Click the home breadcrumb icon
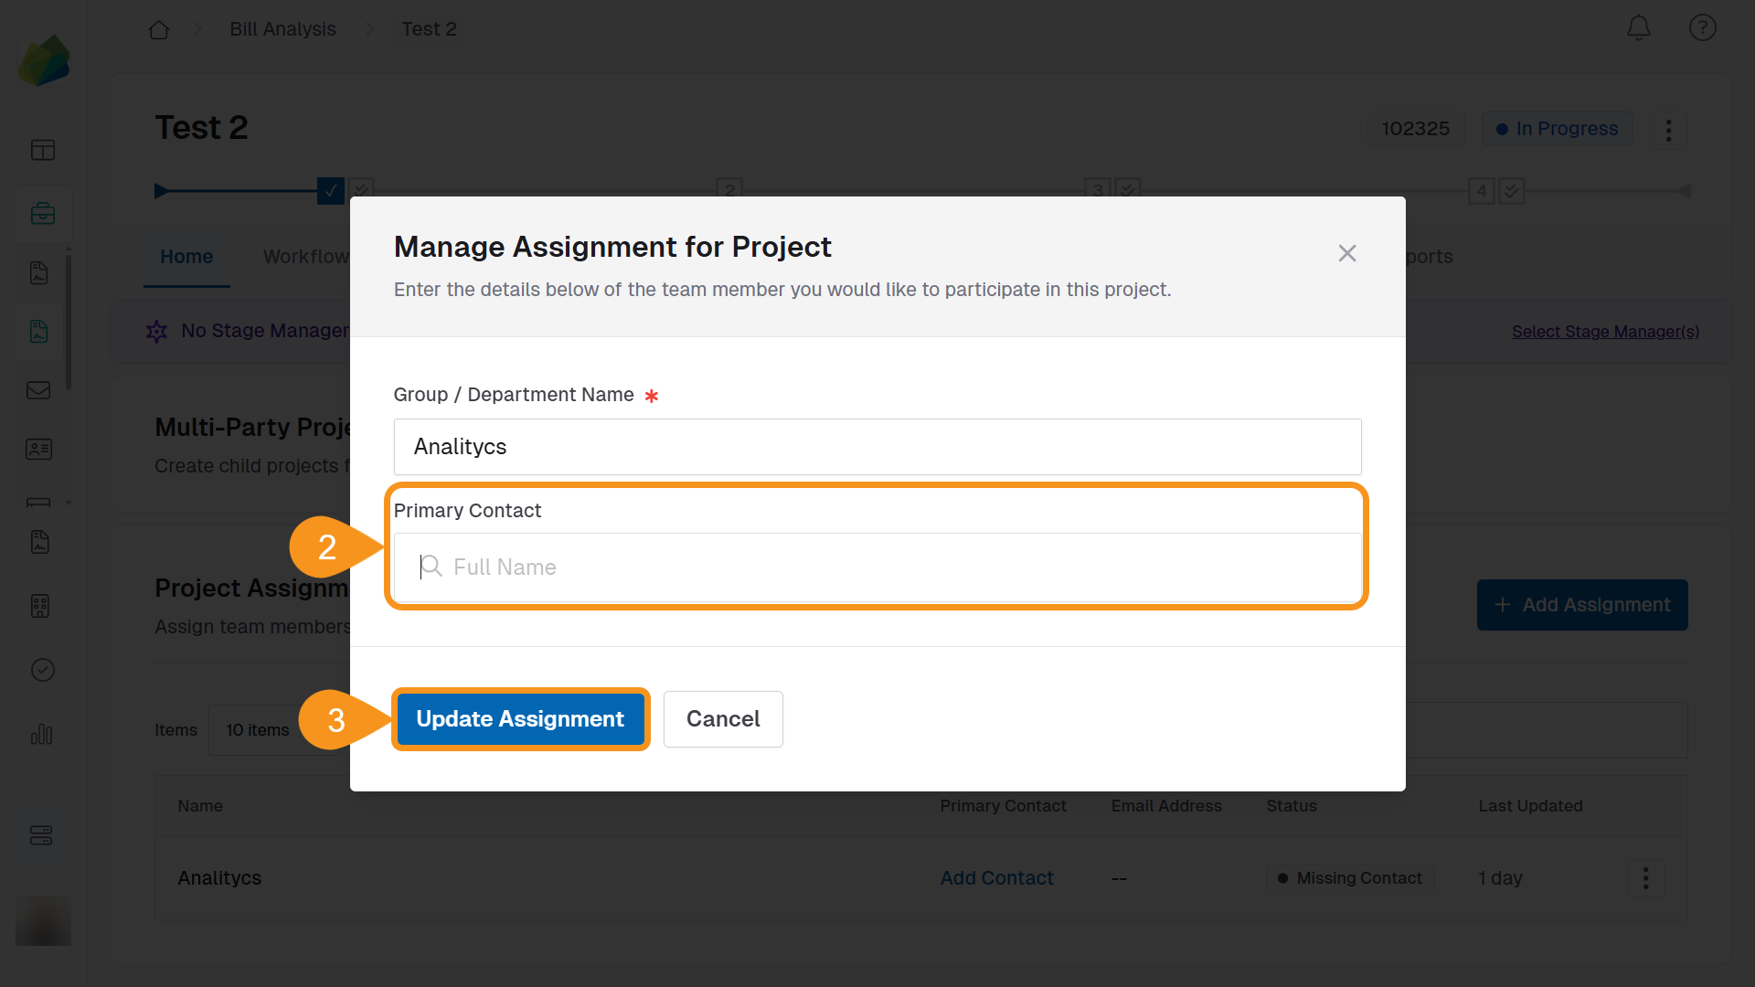The width and height of the screenshot is (1755, 987). point(158,29)
